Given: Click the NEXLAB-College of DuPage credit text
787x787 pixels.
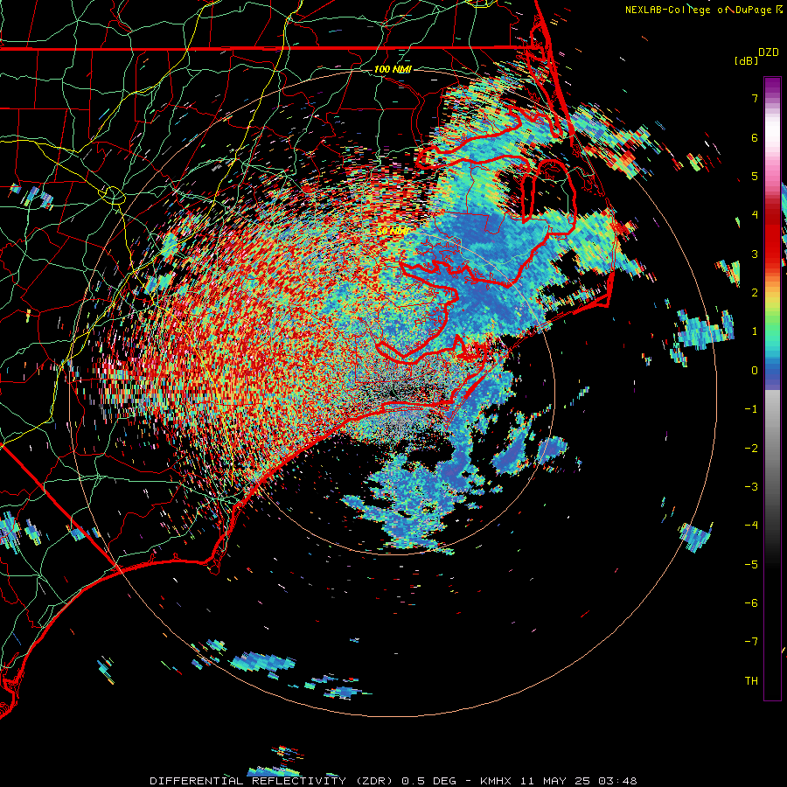Looking at the screenshot, I should [x=703, y=10].
